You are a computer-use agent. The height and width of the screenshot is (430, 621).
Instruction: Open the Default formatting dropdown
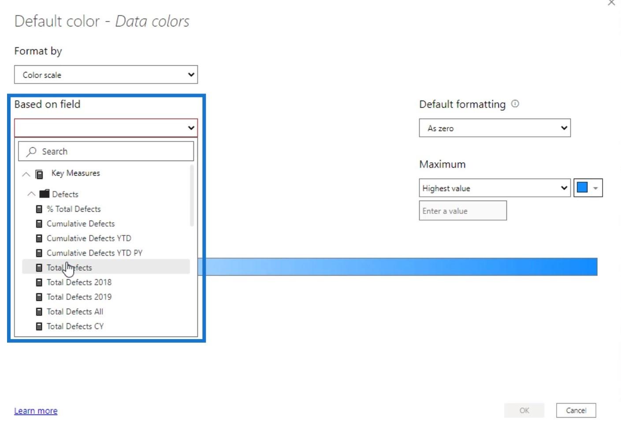pyautogui.click(x=495, y=128)
